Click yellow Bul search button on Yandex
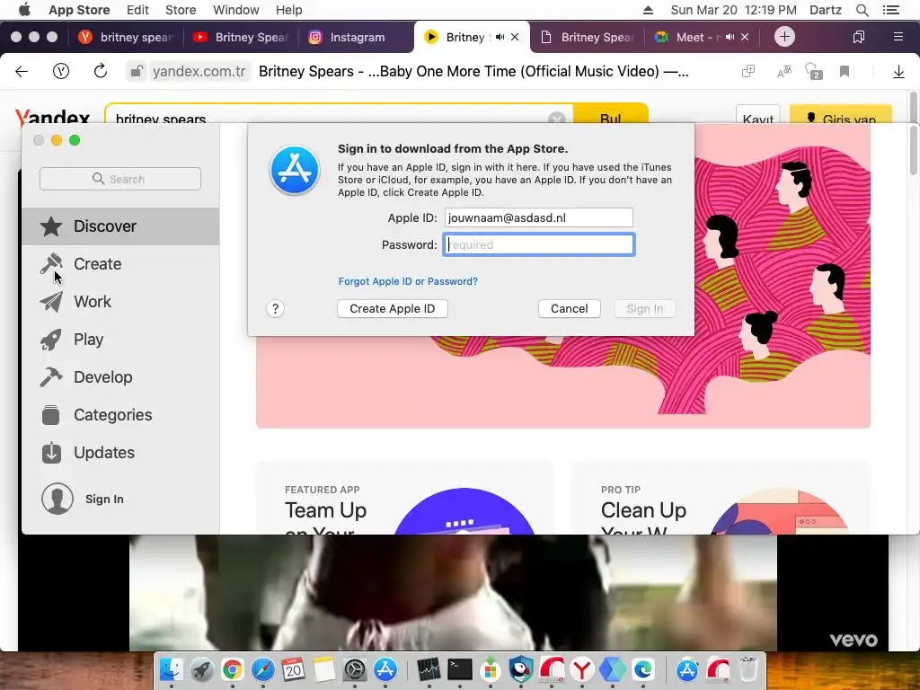920x690 pixels. [610, 115]
